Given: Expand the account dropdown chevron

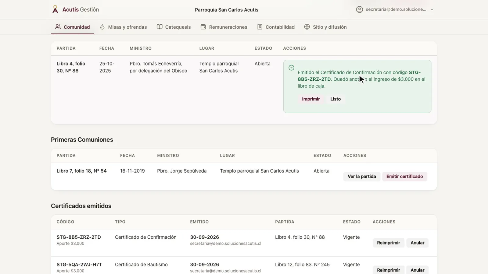Looking at the screenshot, I should (432, 9).
